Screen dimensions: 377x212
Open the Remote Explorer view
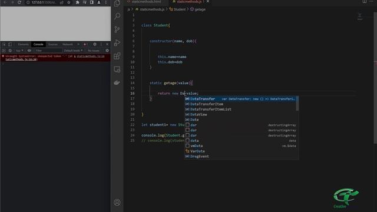click(117, 69)
